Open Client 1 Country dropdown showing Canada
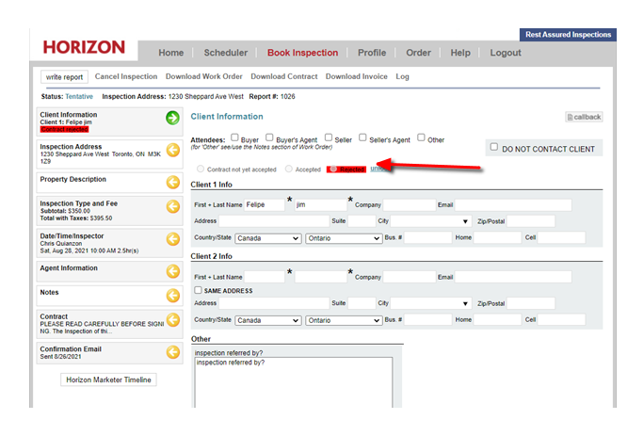This screenshot has width=644, height=436. (267, 239)
